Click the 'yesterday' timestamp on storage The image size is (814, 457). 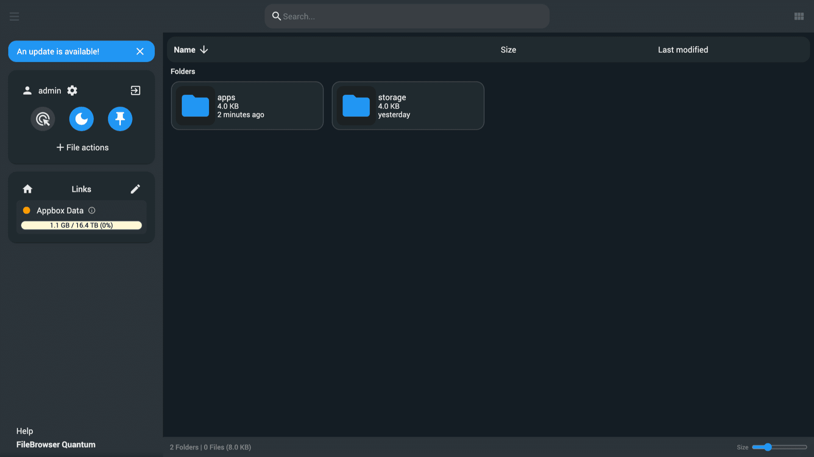tap(394, 114)
